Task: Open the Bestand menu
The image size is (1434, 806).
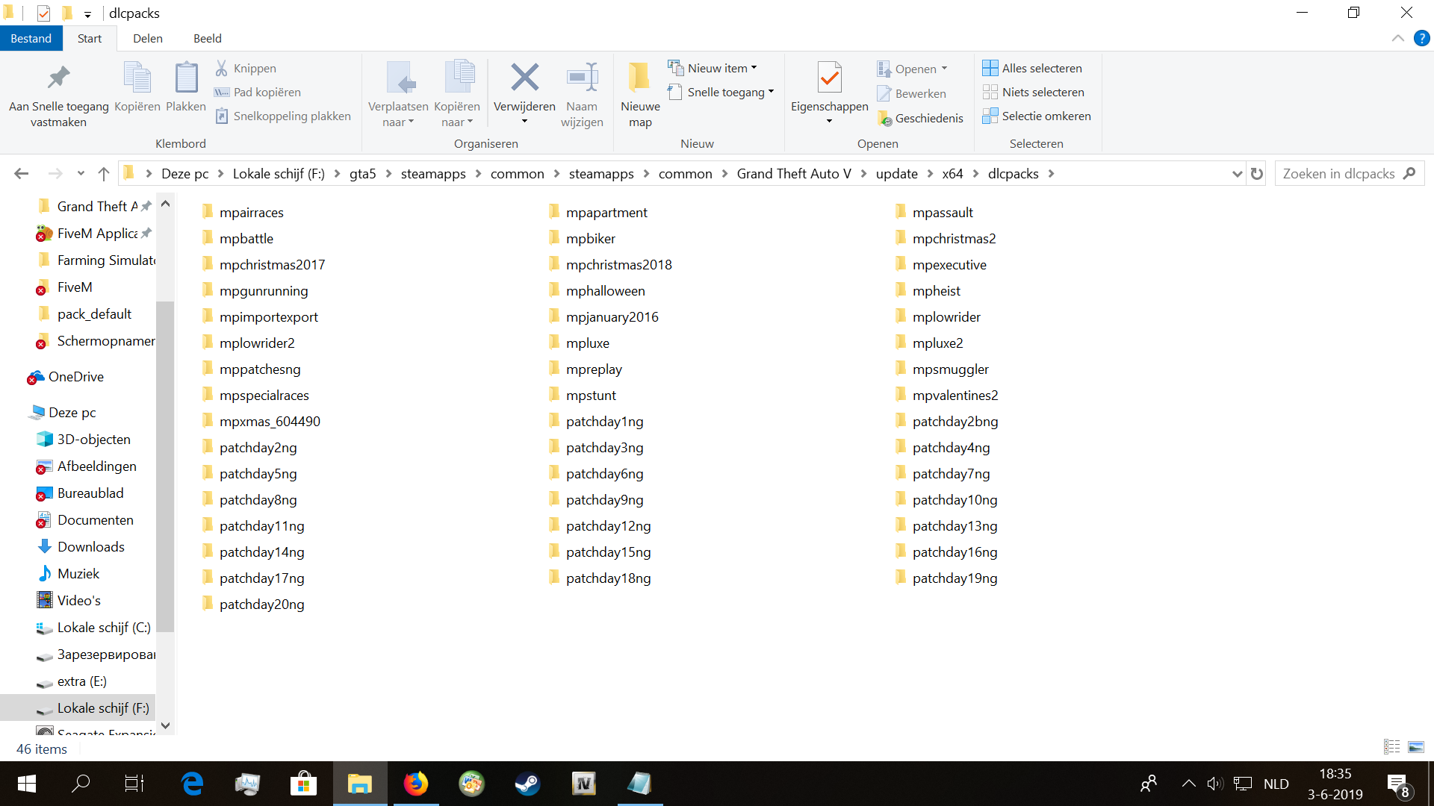Action: tap(31, 38)
